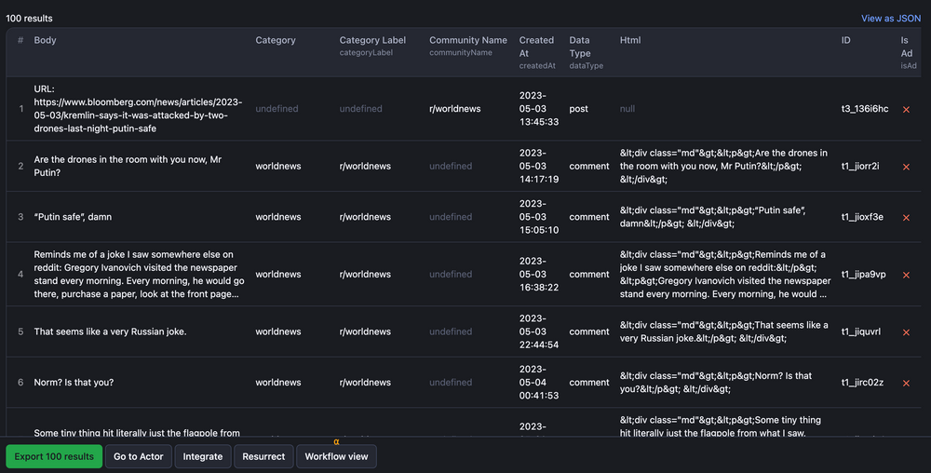This screenshot has height=473, width=931.
Task: Switch to Workflow view
Action: (336, 456)
